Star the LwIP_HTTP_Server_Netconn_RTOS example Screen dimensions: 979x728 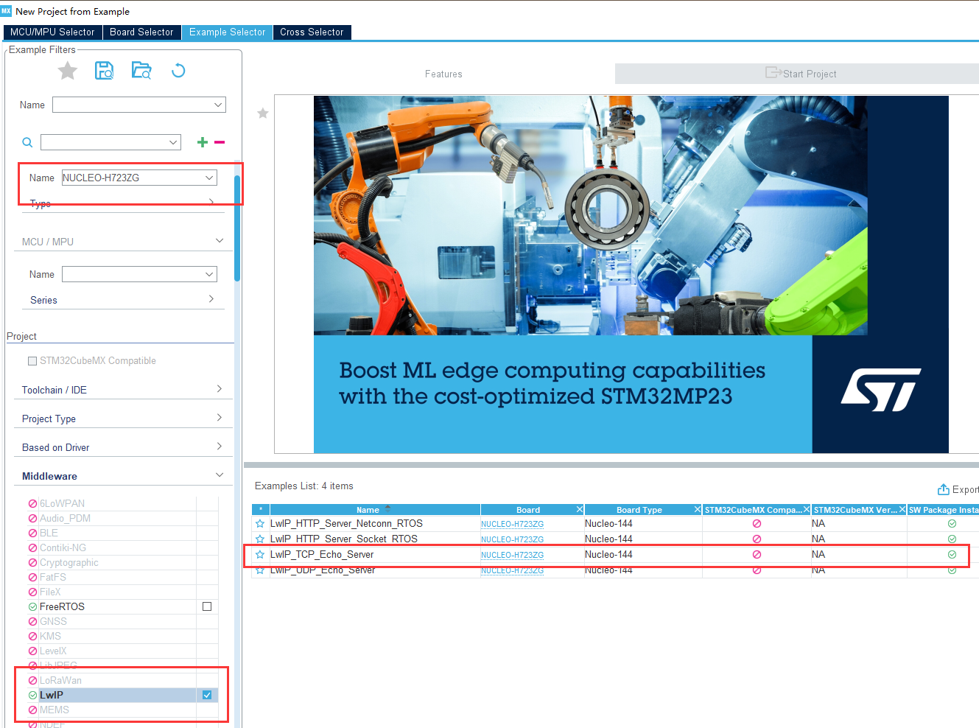(260, 524)
